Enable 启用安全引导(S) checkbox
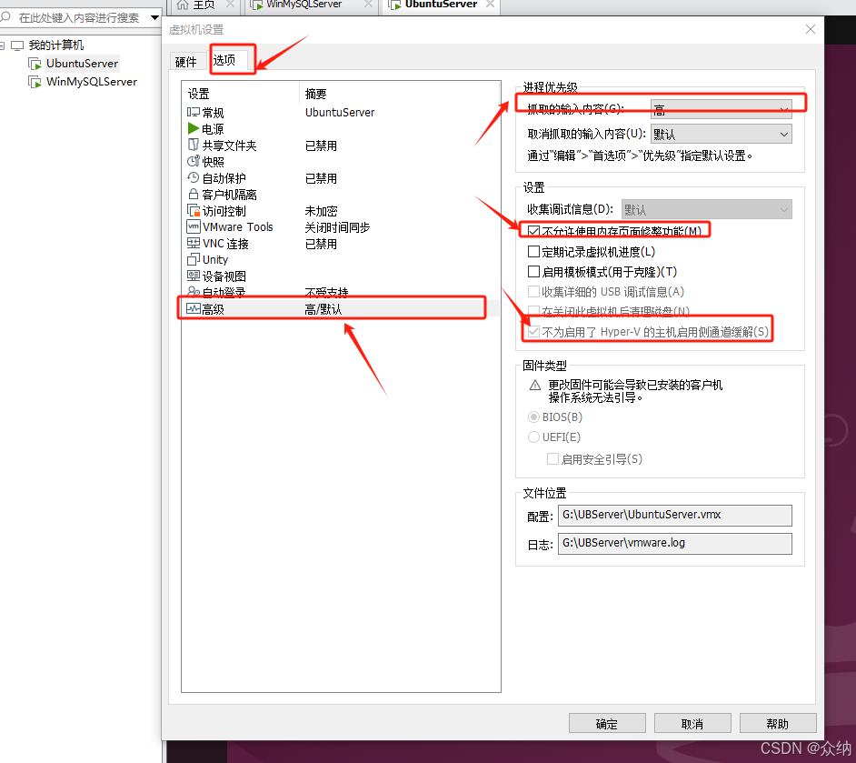Image resolution: width=856 pixels, height=763 pixels. tap(553, 458)
